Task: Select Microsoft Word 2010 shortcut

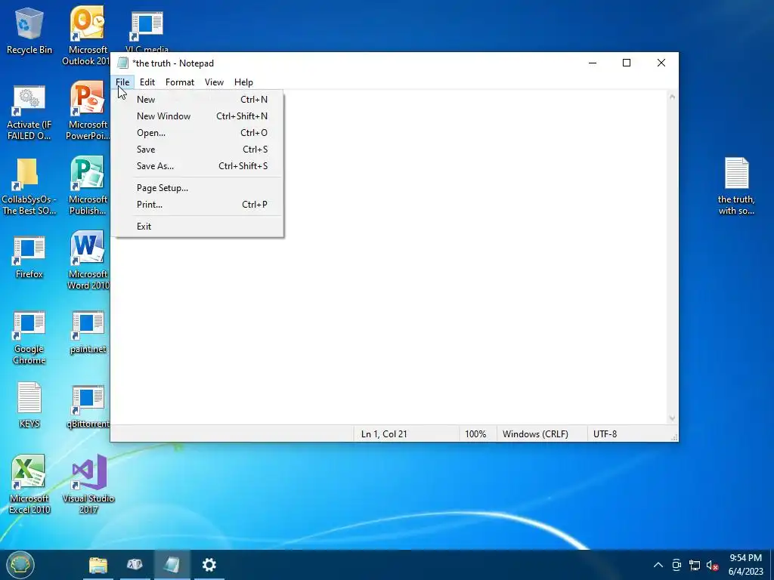Action: tap(88, 260)
